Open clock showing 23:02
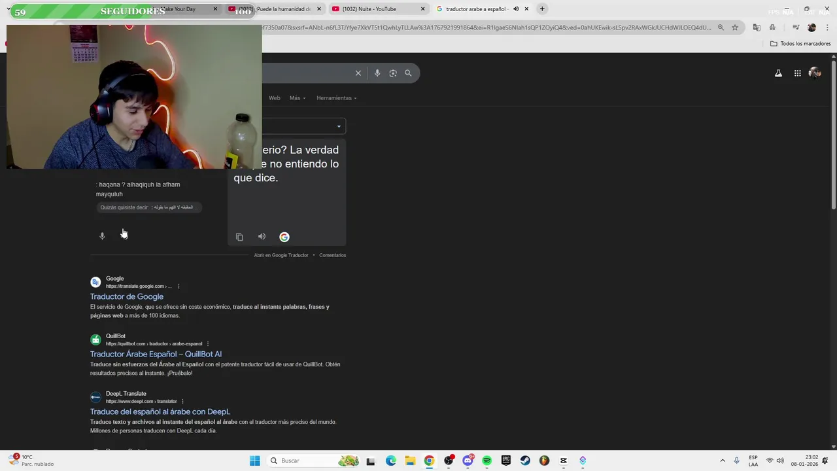This screenshot has width=837, height=471. 804,461
